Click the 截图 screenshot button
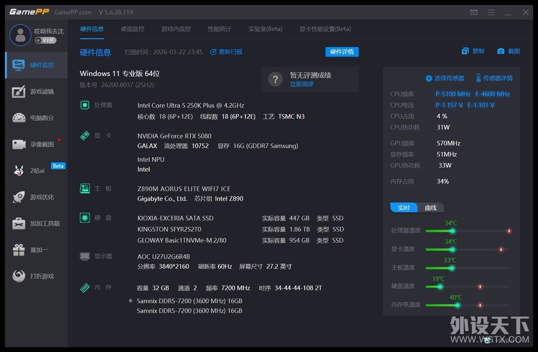The width and height of the screenshot is (538, 352). [508, 51]
